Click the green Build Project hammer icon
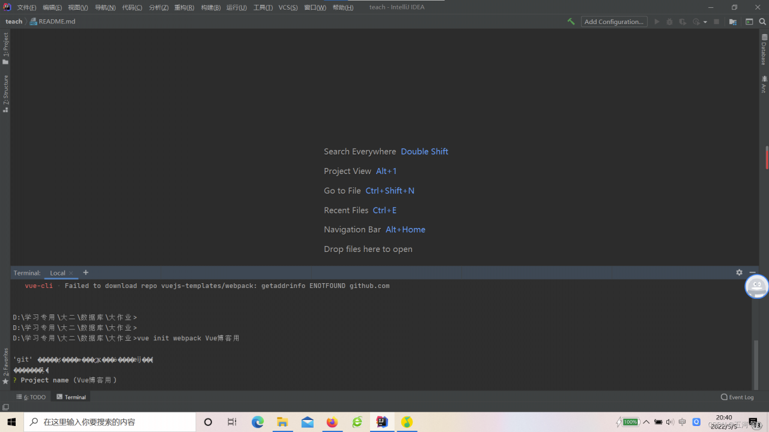The height and width of the screenshot is (432, 769). 571,22
